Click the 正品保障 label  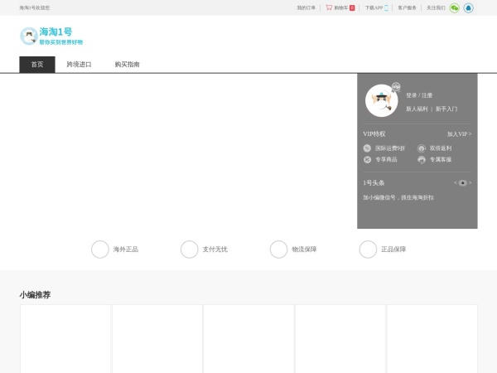tap(393, 249)
